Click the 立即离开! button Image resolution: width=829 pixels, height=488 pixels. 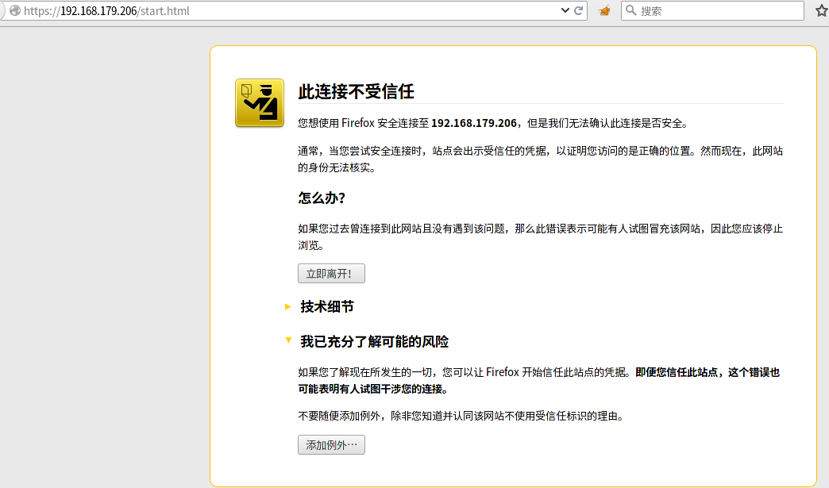click(x=331, y=274)
